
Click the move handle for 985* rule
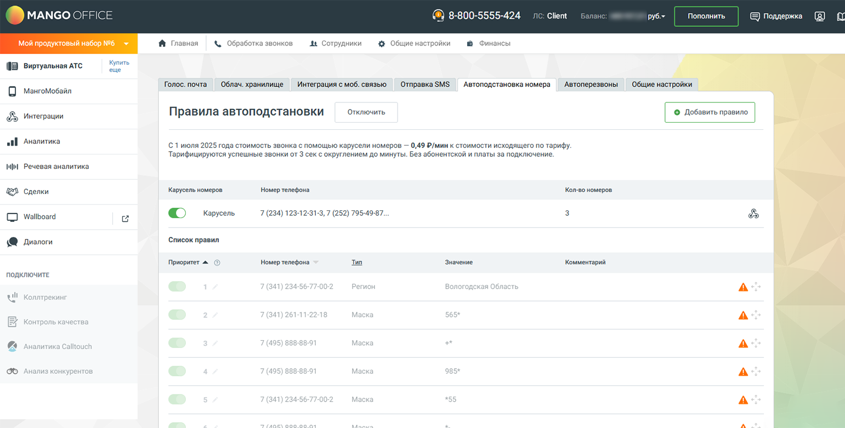(x=756, y=372)
